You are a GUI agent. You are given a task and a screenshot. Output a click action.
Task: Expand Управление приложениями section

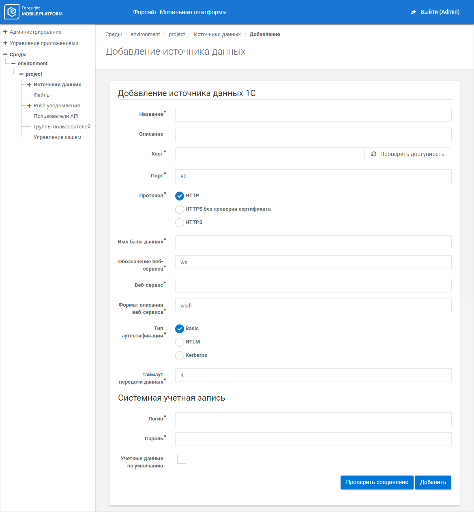[x=5, y=43]
